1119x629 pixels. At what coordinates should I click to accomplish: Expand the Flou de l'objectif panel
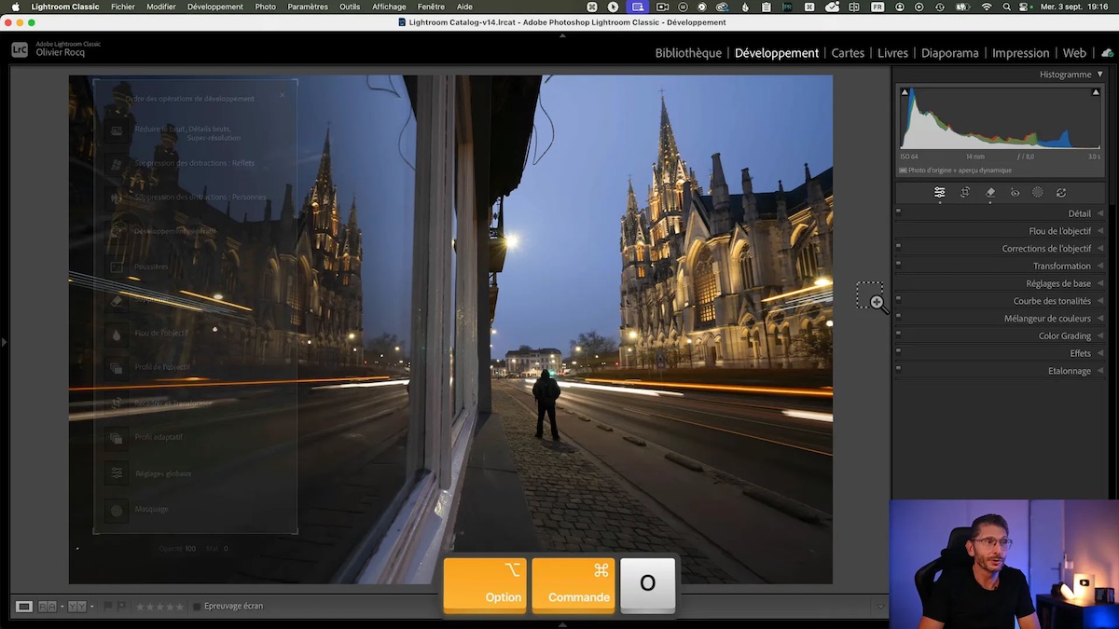pyautogui.click(x=1100, y=231)
